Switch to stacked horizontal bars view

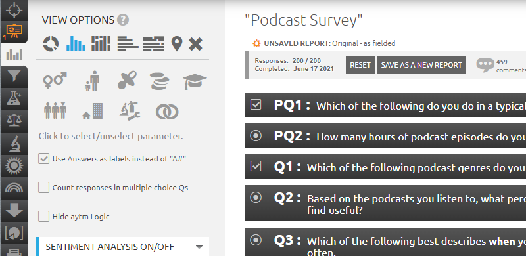(154, 44)
